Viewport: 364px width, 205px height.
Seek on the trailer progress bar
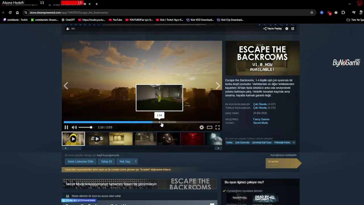tap(142, 122)
